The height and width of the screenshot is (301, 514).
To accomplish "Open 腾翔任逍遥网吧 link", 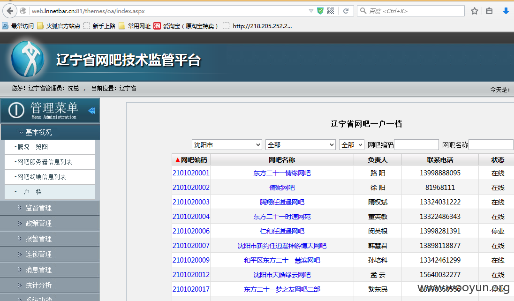I will (x=282, y=202).
